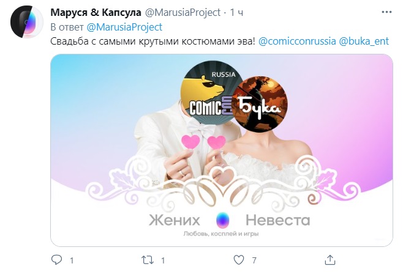Image resolution: width=403 pixels, height=272 pixels.
Task: Click the retweet arrows icon
Action: click(x=148, y=260)
